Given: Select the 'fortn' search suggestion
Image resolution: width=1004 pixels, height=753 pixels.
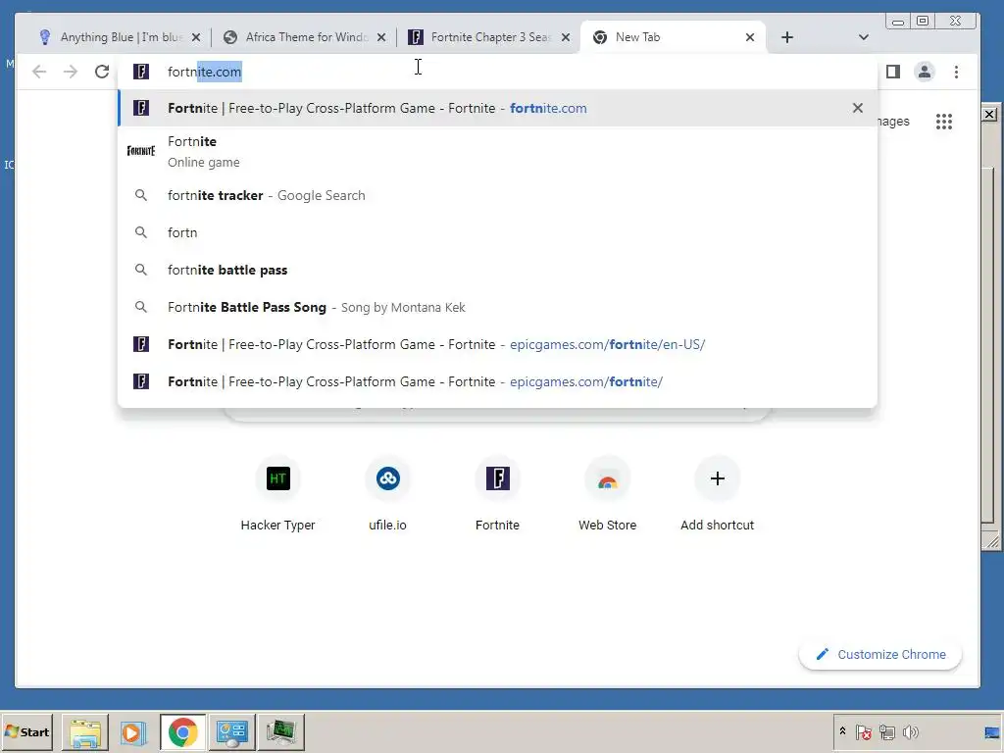Looking at the screenshot, I should pyautogui.click(x=497, y=232).
